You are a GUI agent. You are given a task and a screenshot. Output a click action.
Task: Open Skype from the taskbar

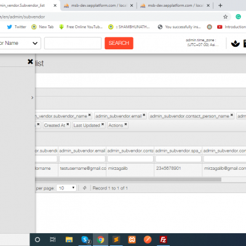(x=85, y=239)
